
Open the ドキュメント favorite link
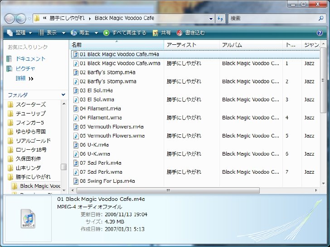click(x=30, y=59)
